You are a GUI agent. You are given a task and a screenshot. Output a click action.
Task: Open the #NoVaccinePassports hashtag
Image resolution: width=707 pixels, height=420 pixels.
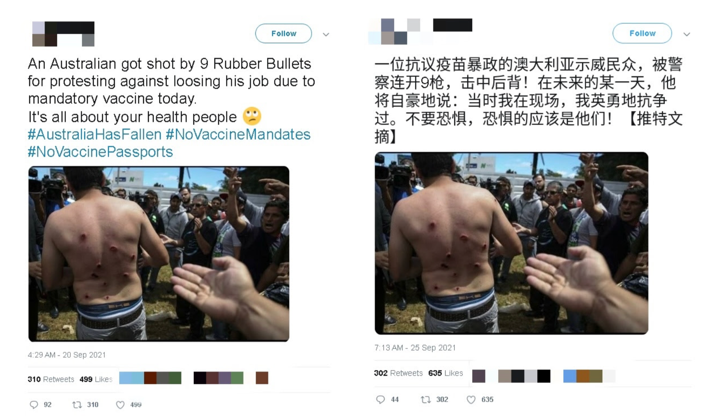coord(100,152)
